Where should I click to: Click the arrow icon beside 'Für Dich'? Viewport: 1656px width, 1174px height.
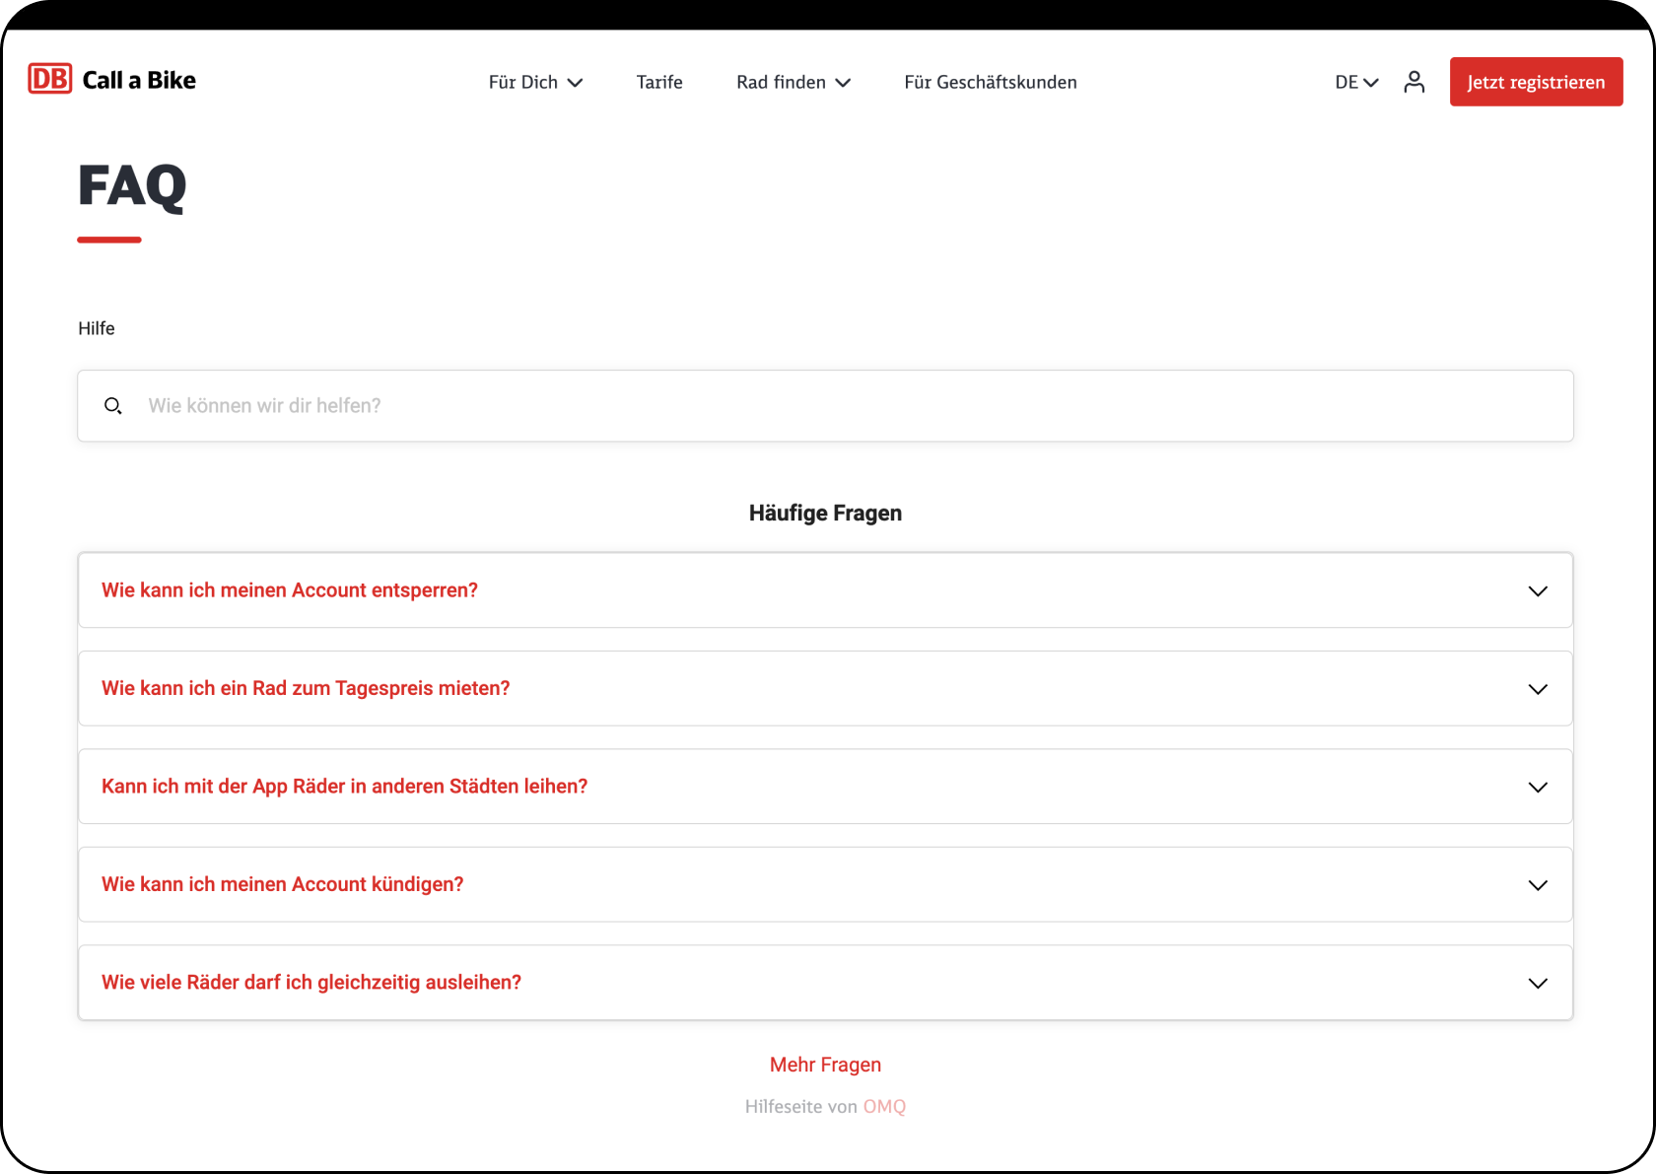[x=576, y=83]
